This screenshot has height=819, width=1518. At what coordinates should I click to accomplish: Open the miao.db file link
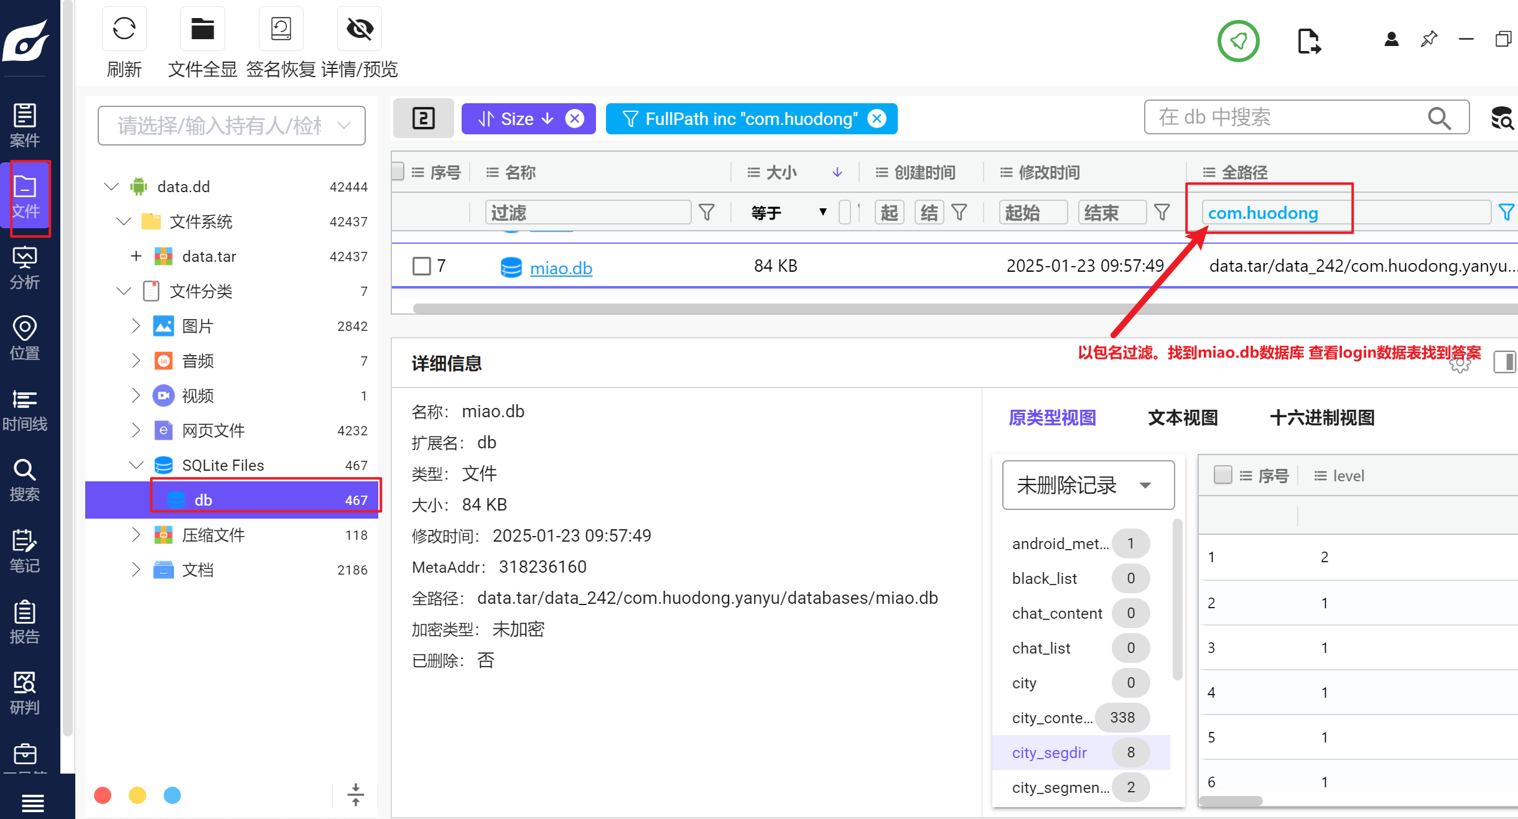[561, 268]
